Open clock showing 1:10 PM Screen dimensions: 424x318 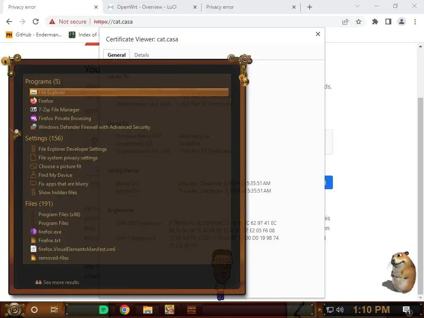coord(371,310)
